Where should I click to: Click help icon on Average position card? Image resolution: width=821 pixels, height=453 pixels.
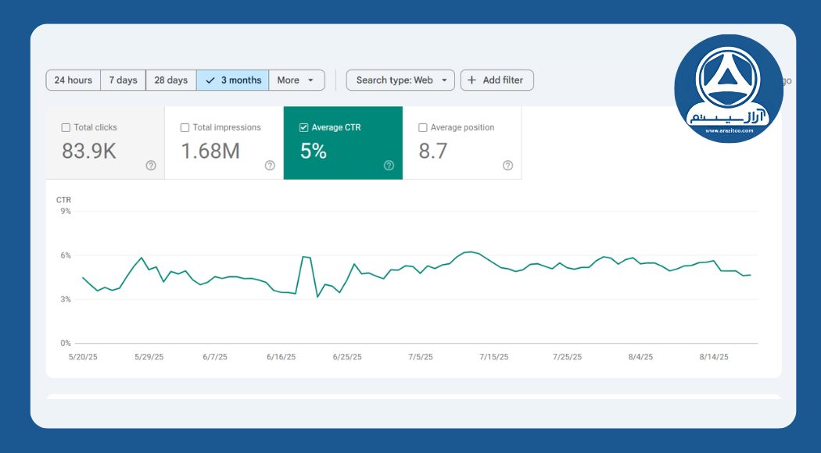coord(507,166)
